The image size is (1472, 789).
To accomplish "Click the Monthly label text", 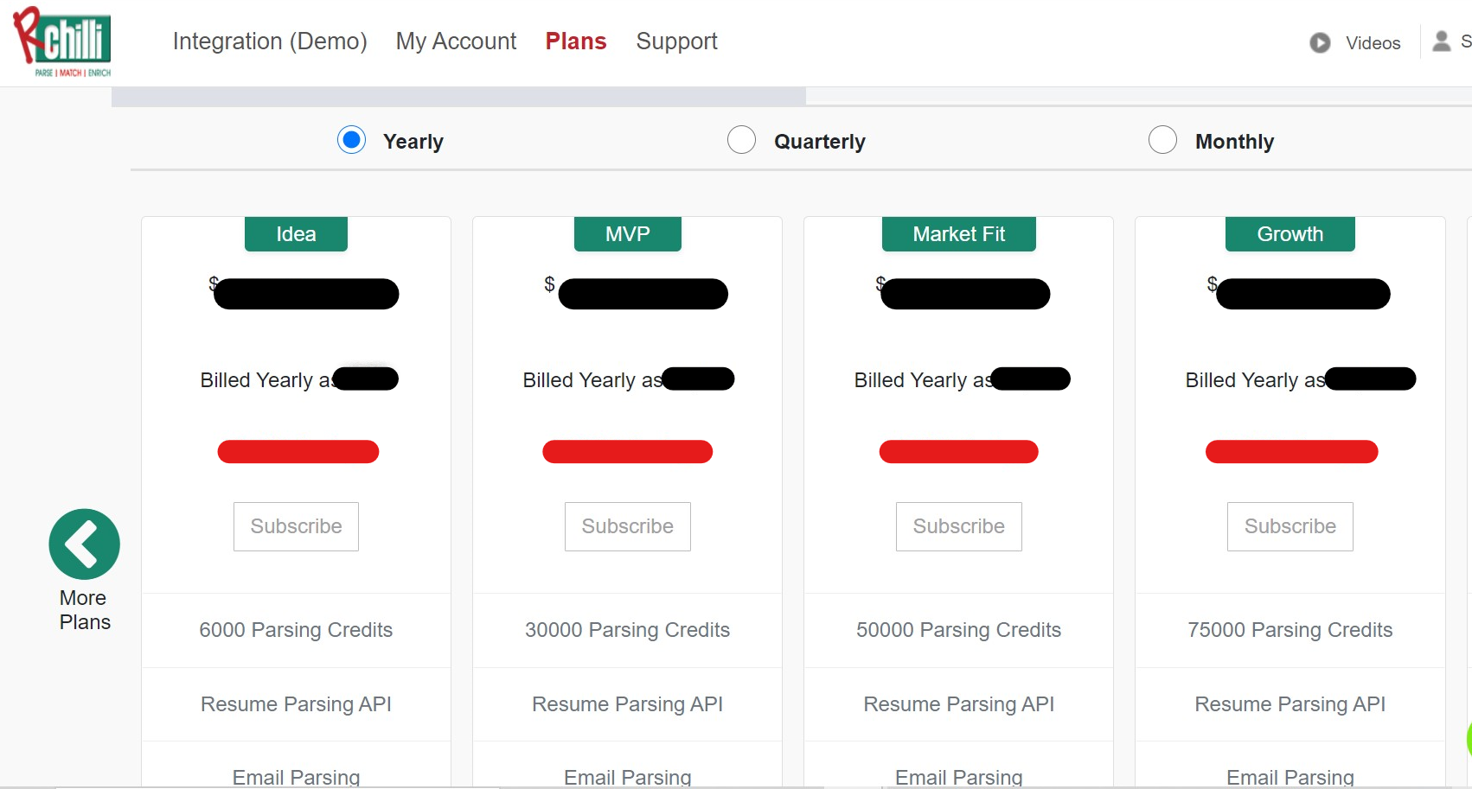I will [x=1234, y=142].
